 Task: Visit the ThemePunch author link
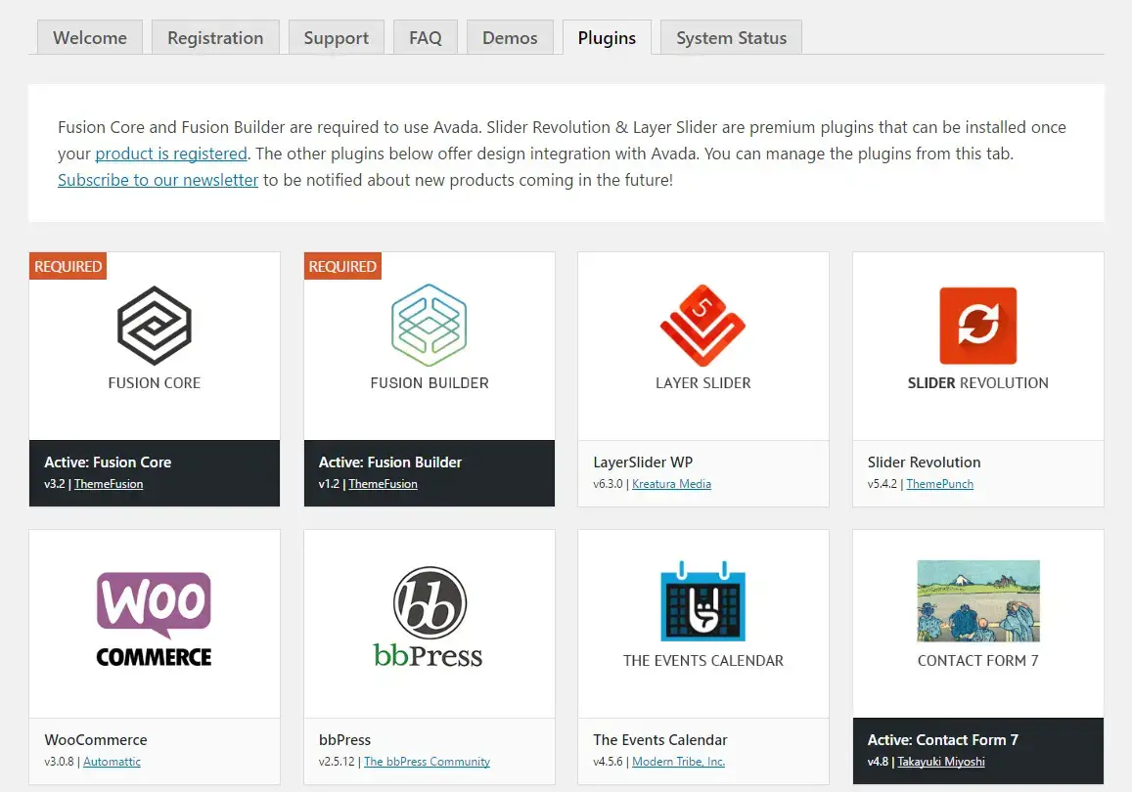939,484
